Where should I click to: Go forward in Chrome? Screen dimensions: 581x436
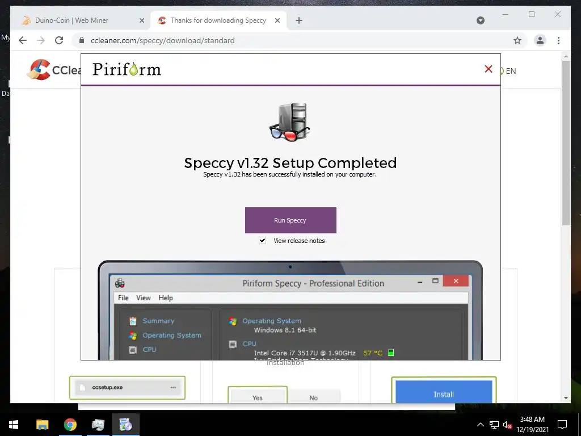pyautogui.click(x=41, y=40)
